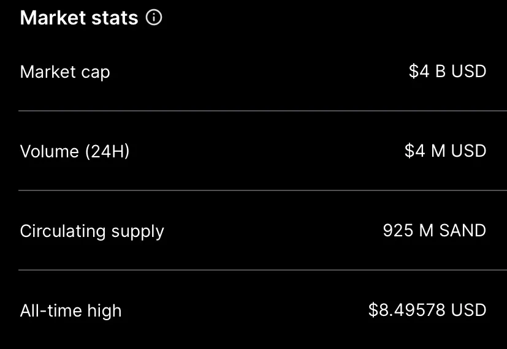Viewport: 507px width, 349px height.
Task: Click the divider line below Volume (24H)
Action: [x=262, y=190]
